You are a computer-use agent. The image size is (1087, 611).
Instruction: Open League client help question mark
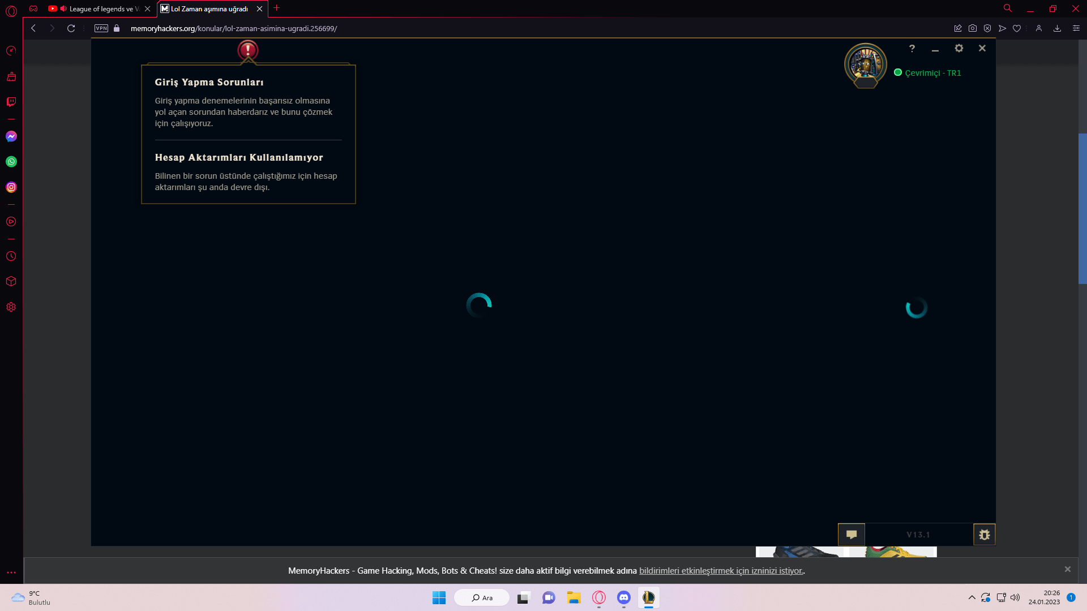912,49
